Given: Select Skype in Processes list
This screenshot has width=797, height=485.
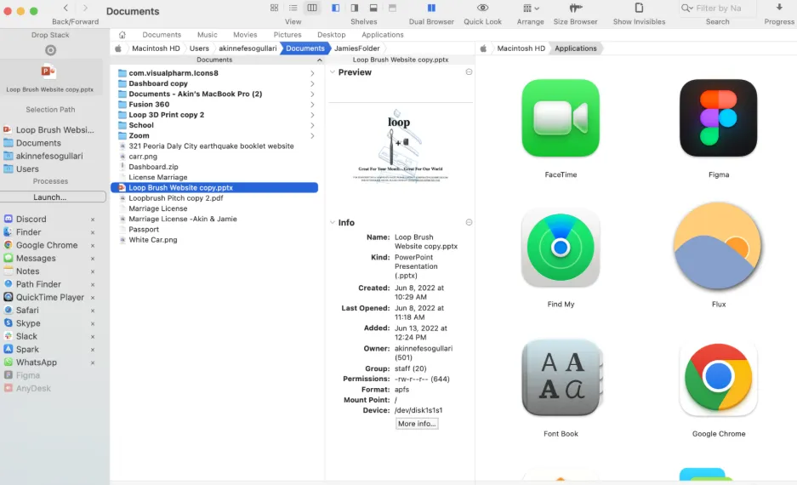Looking at the screenshot, I should tap(28, 323).
